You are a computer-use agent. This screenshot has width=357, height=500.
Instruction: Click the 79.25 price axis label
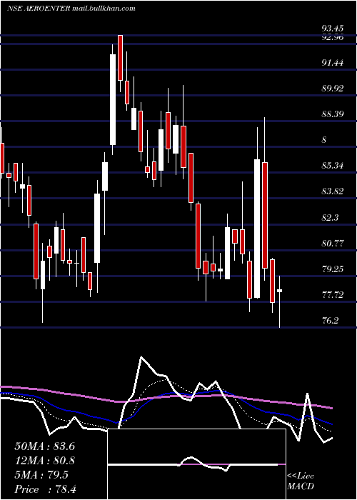[x=333, y=269]
